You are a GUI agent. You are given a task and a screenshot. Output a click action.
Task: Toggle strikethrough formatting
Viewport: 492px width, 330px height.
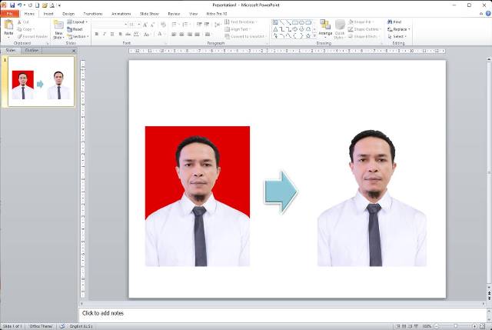(128, 34)
